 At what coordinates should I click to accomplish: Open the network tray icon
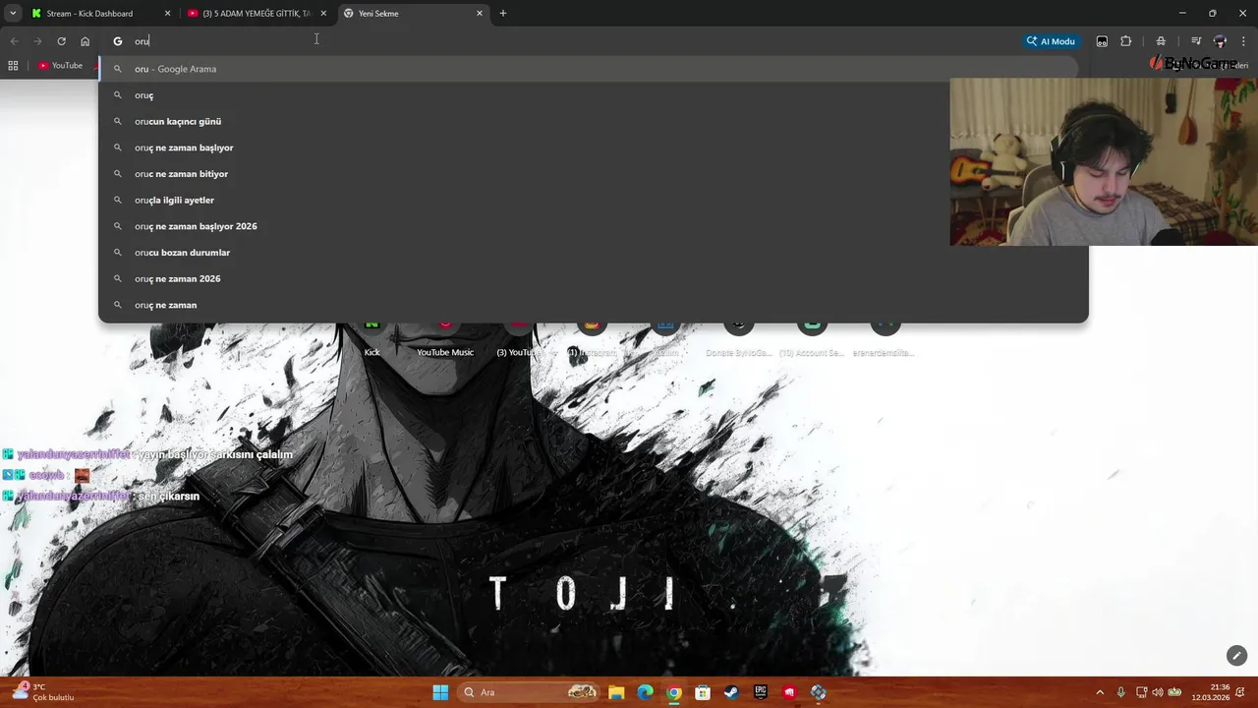(x=1141, y=692)
